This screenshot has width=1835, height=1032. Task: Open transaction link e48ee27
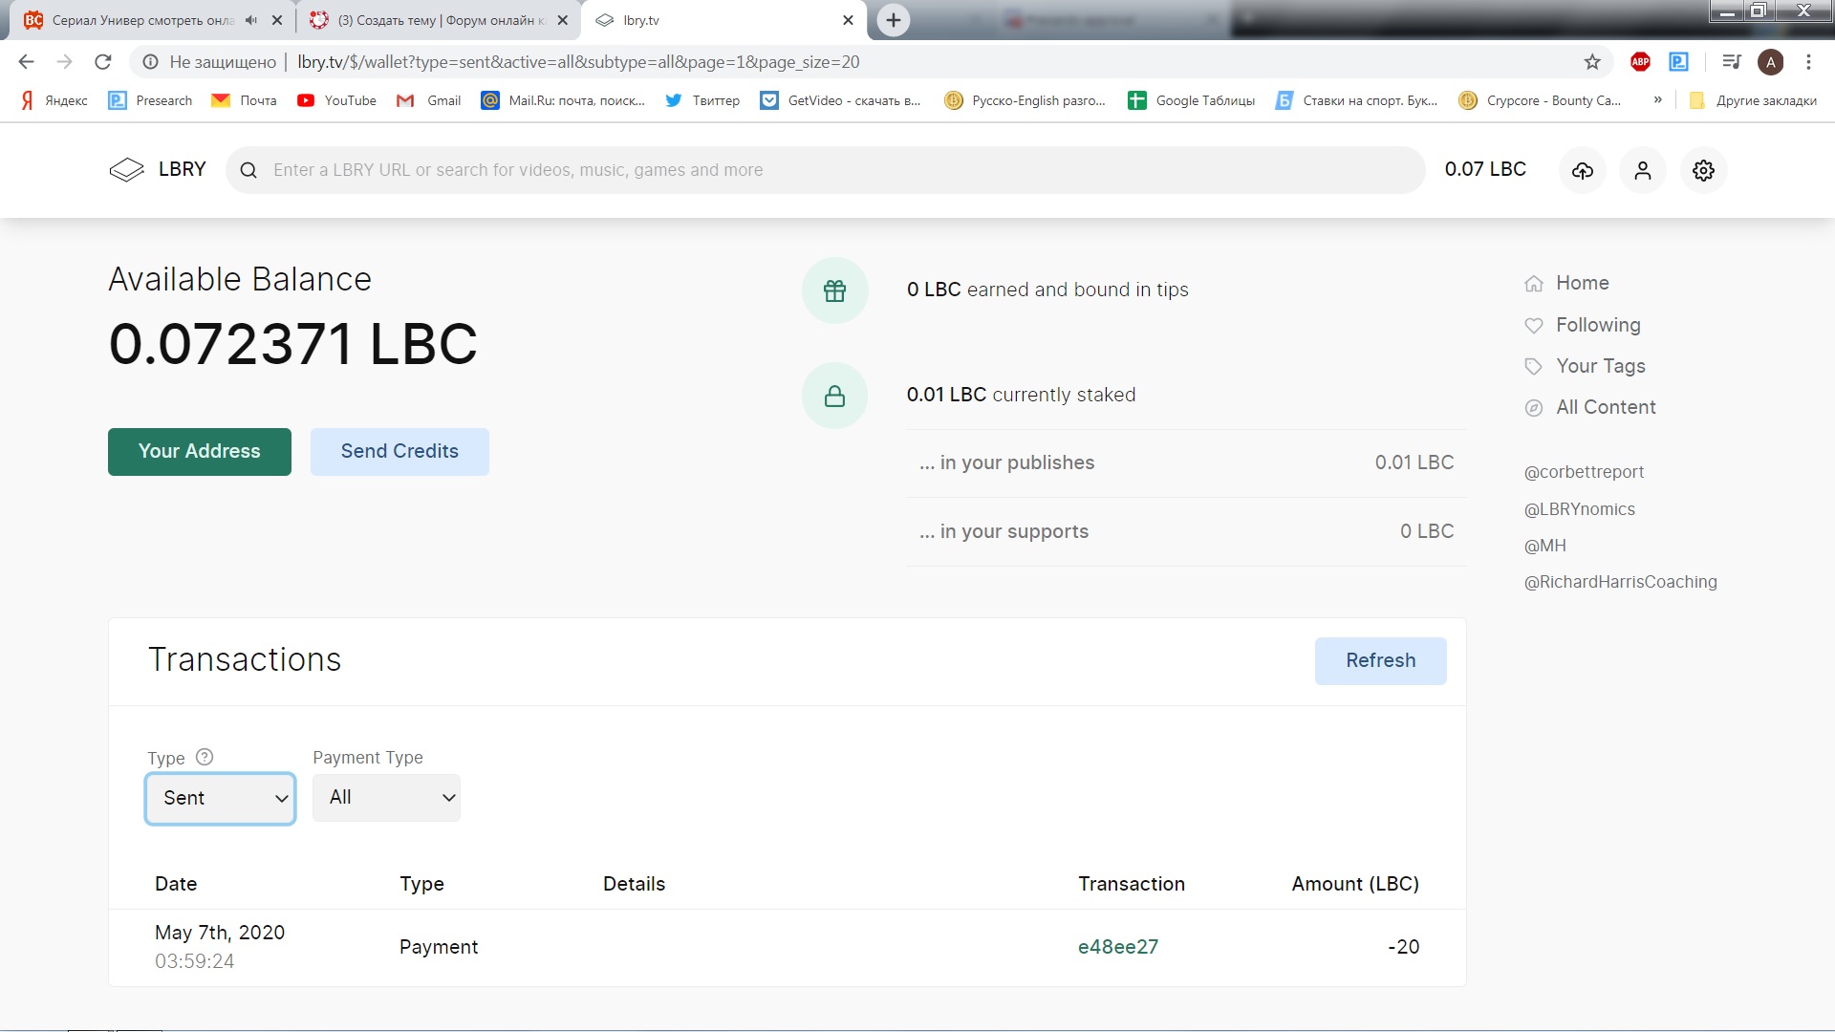1118,947
